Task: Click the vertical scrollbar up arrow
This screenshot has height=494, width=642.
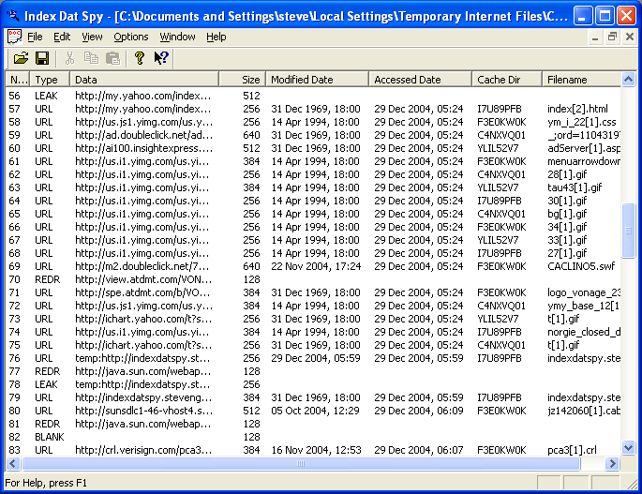Action: pos(628,79)
